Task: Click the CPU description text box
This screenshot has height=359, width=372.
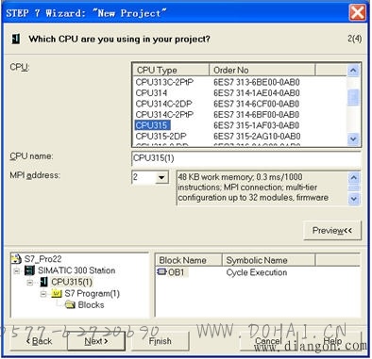Action: [x=262, y=188]
